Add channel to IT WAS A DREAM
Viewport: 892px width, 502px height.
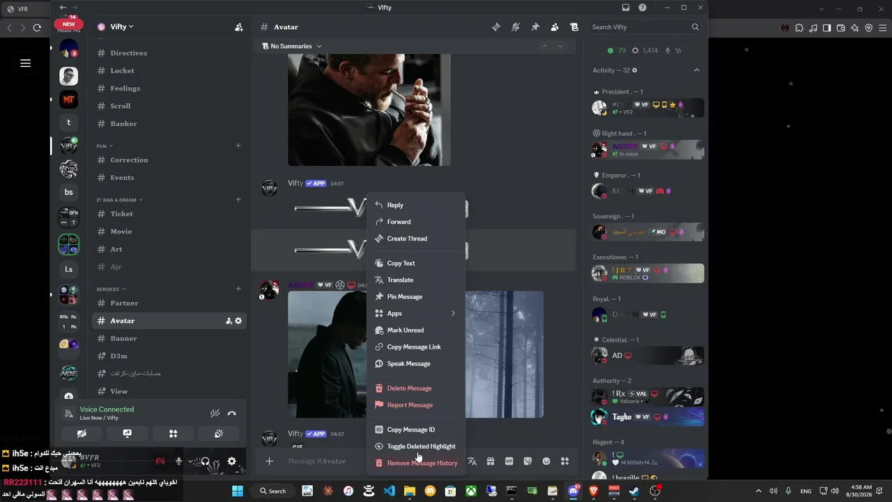tap(238, 199)
